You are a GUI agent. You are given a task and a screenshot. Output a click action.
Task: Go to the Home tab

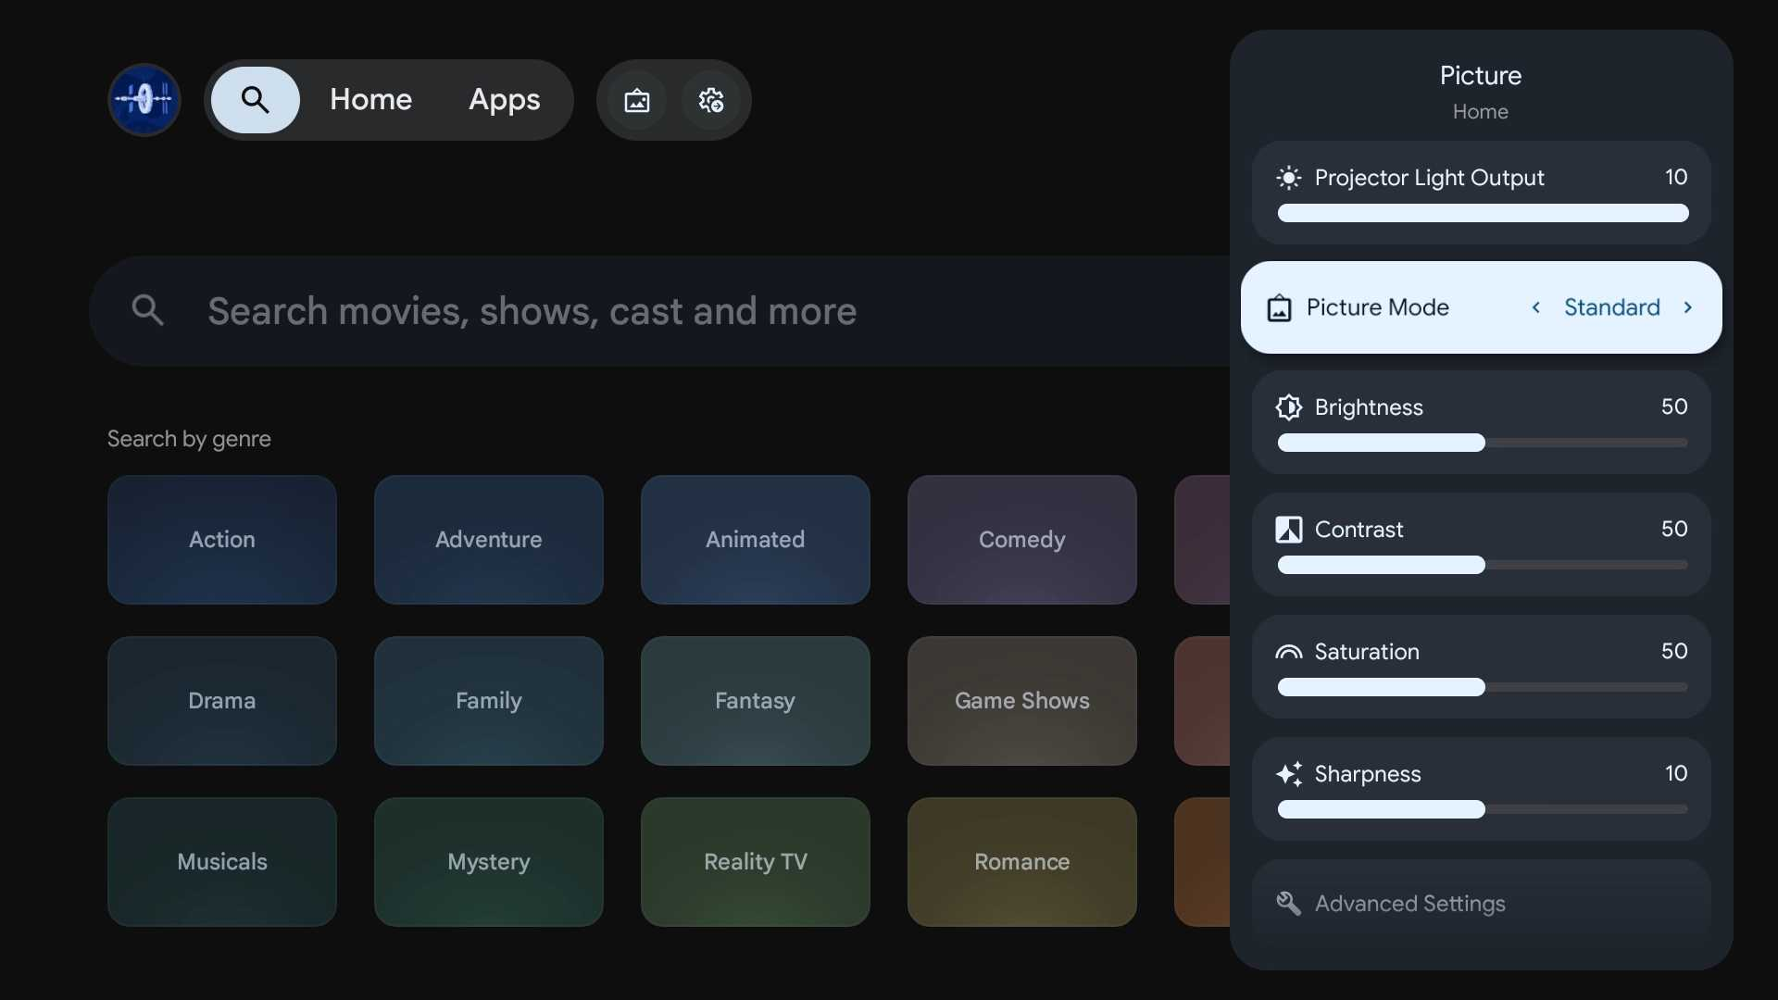point(370,100)
